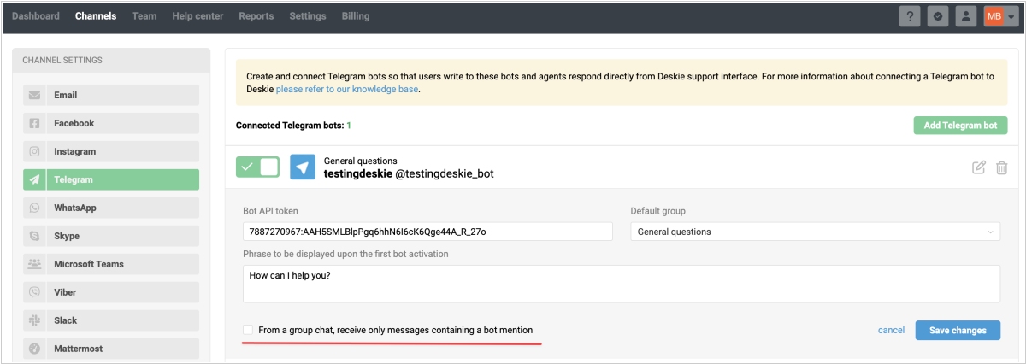
Task: Click the help question mark icon
Action: pyautogui.click(x=910, y=16)
